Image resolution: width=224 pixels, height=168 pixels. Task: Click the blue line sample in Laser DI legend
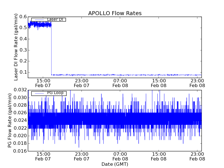coord(39,20)
